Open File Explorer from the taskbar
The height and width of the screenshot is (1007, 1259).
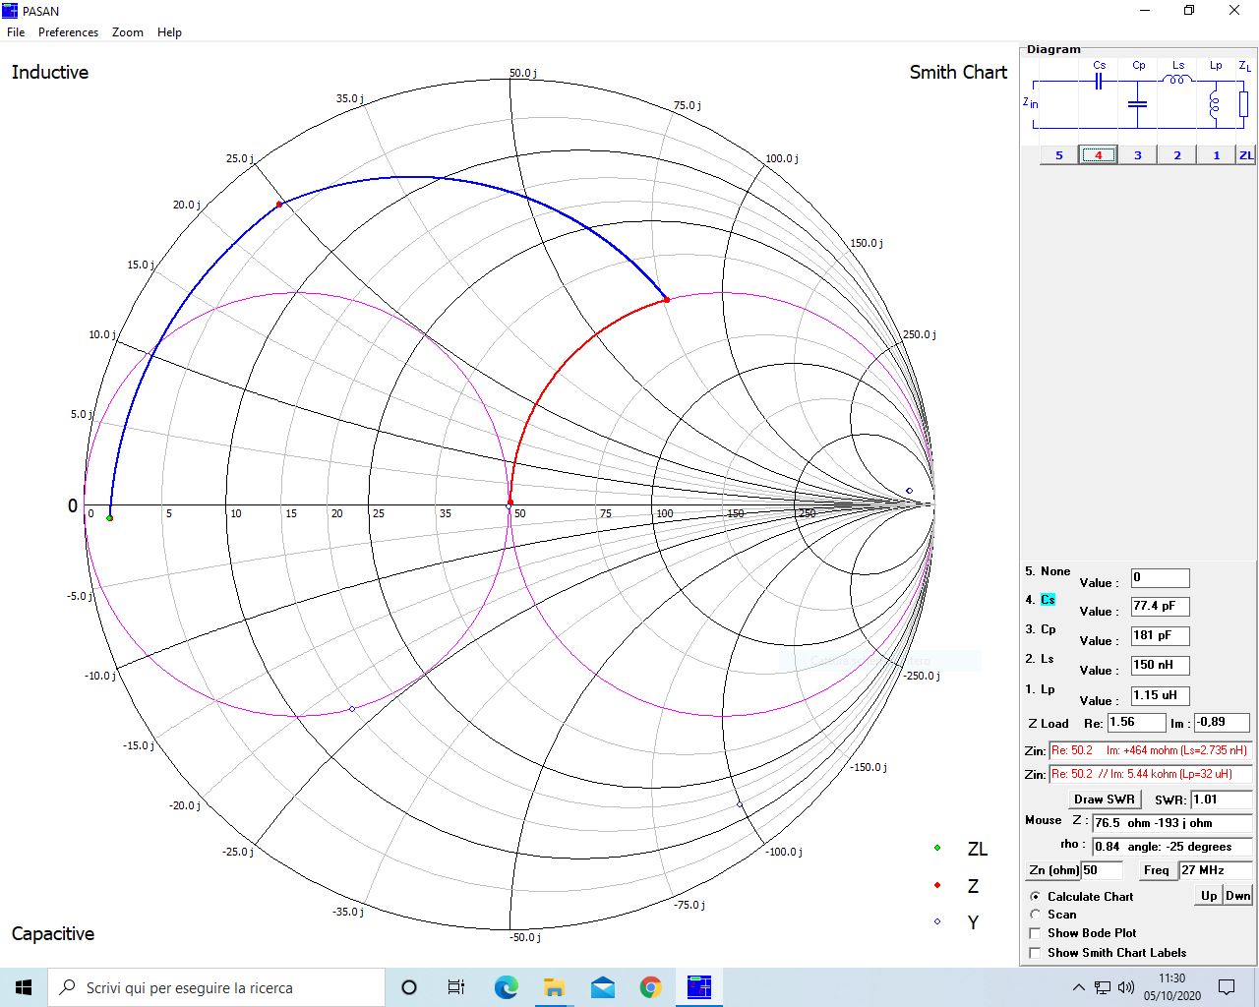point(554,987)
